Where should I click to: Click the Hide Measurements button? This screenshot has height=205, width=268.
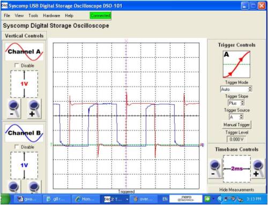(x=236, y=189)
